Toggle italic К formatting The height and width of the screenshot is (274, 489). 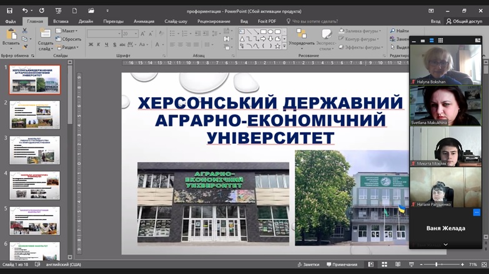[x=99, y=44]
